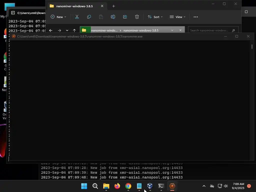
Task: Open the notification badge in taskbar corner
Action: point(249,186)
